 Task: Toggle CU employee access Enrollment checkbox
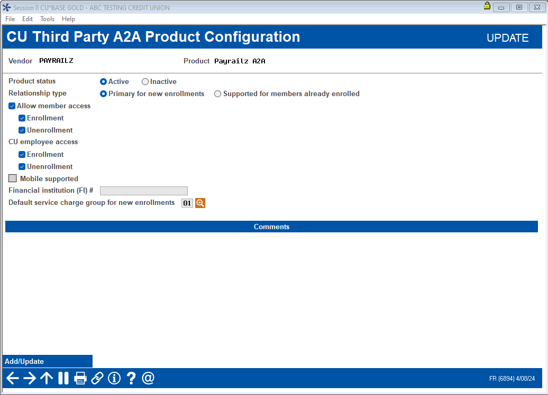(22, 154)
